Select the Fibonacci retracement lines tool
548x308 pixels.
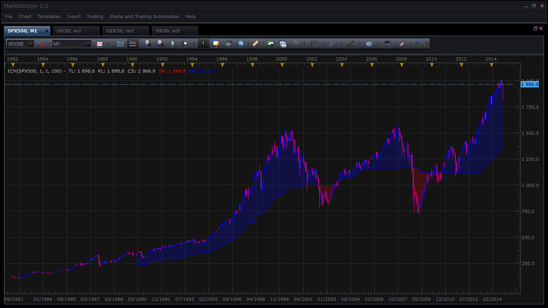(314, 44)
